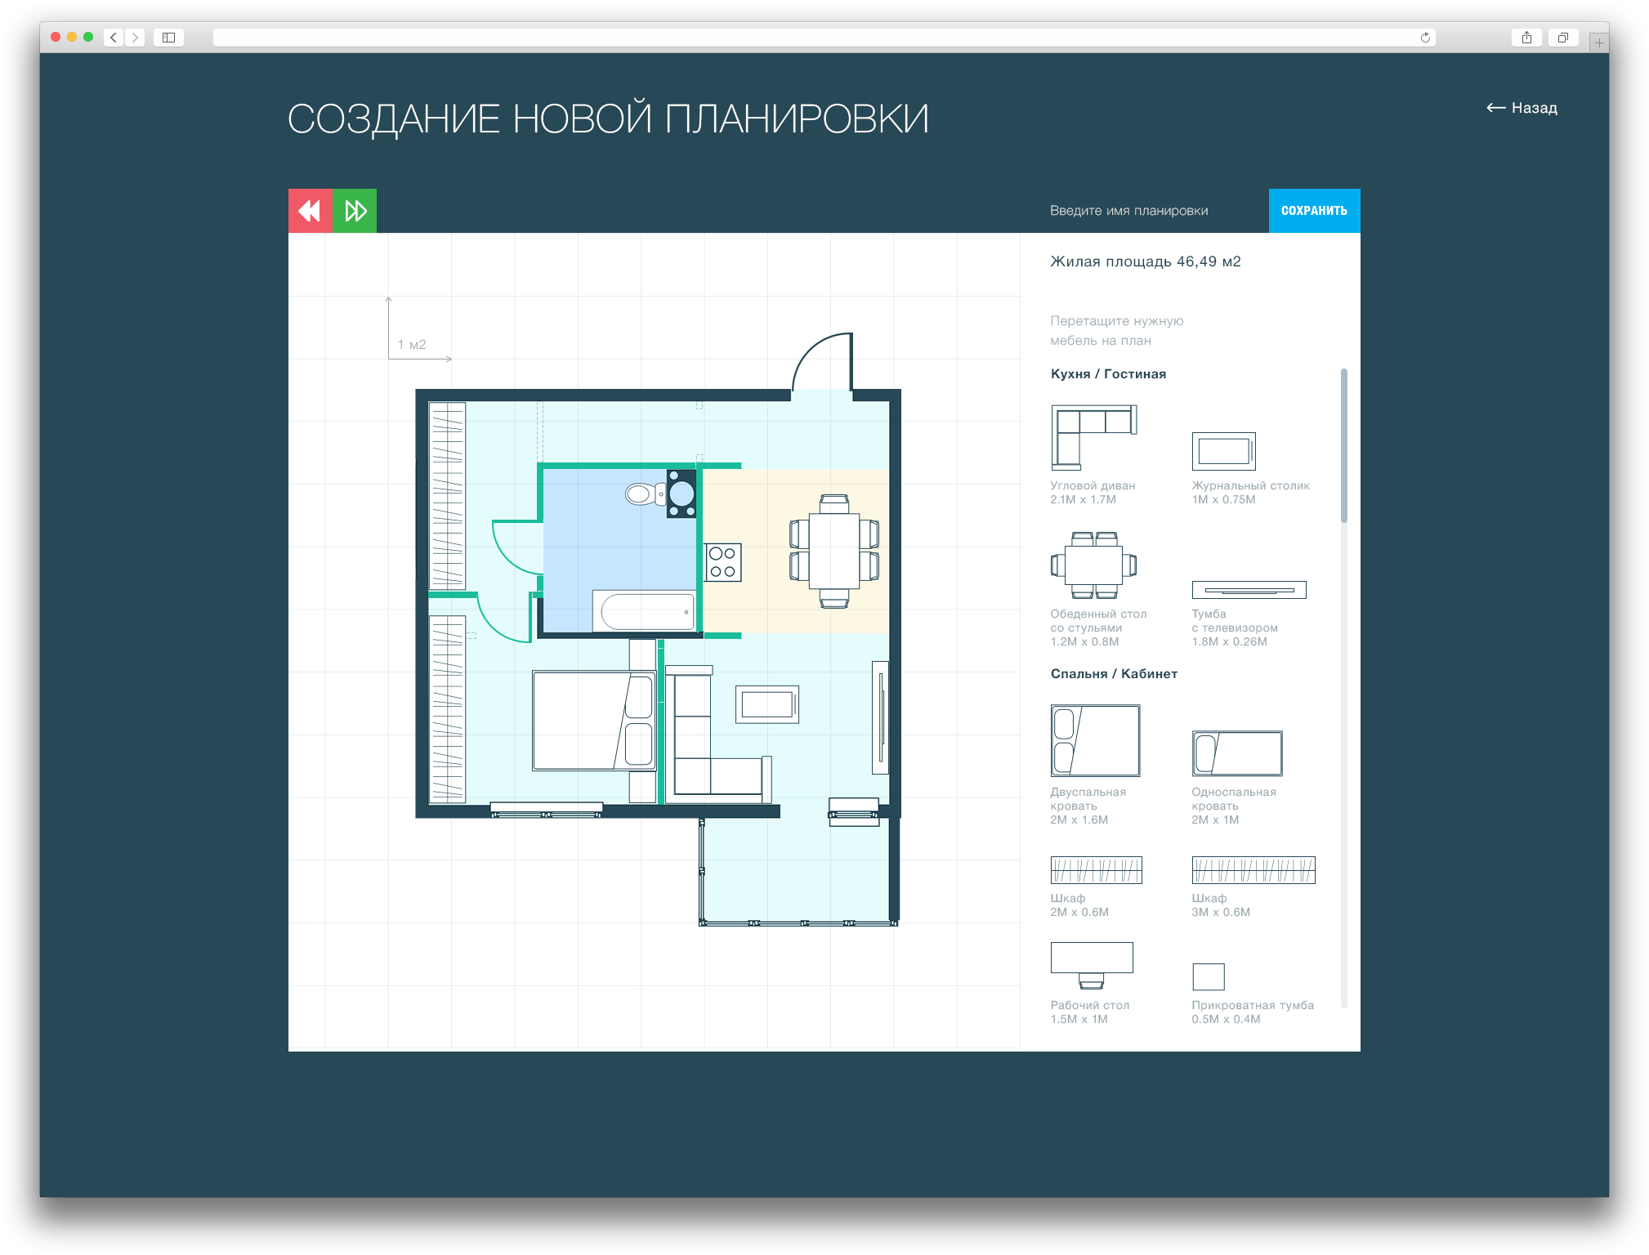Pick the coffee table icon in the furniture list

click(x=1223, y=451)
